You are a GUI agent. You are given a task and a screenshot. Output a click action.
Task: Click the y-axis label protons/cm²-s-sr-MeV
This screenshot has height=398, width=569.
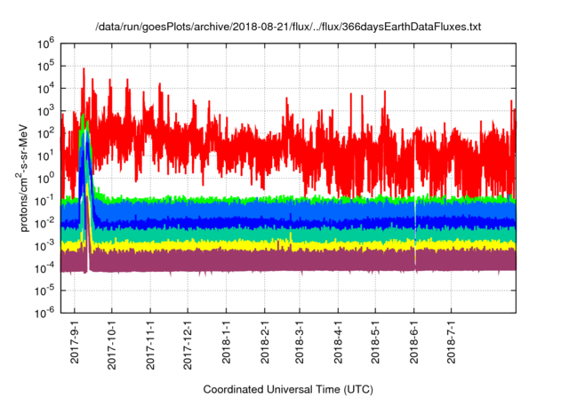[x=23, y=178]
